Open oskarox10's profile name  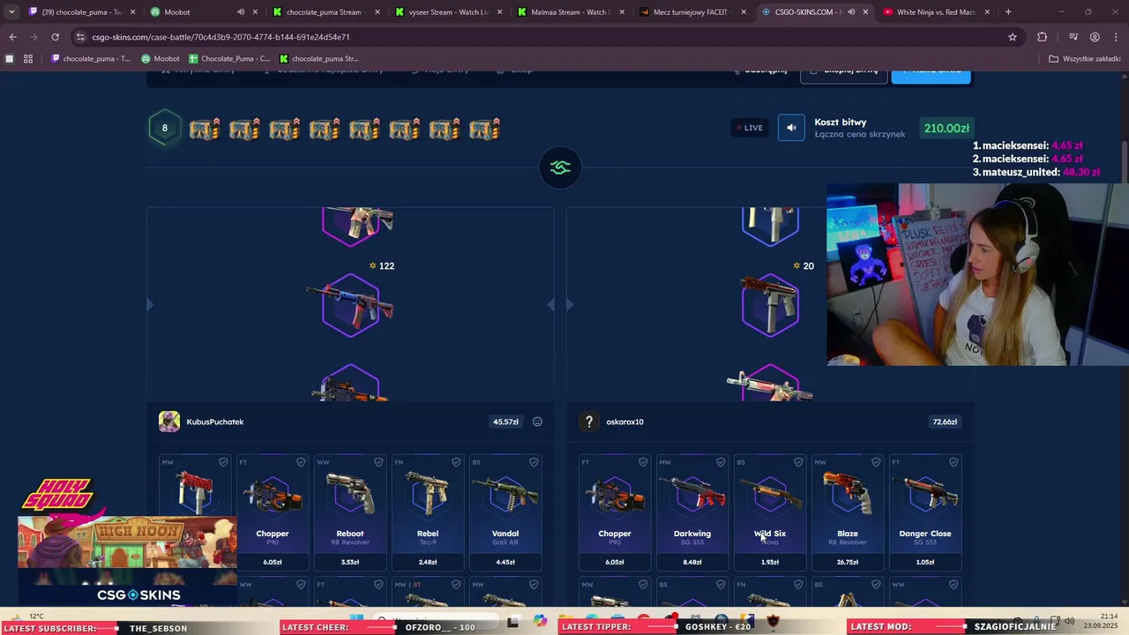pyautogui.click(x=624, y=422)
